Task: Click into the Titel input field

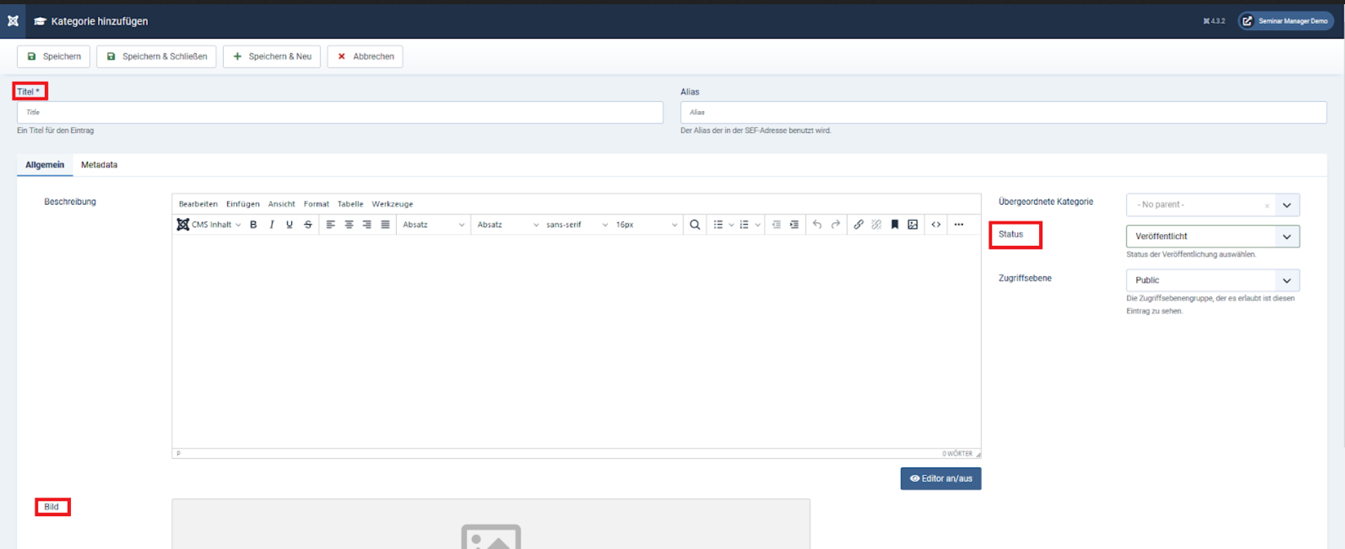Action: click(x=340, y=112)
